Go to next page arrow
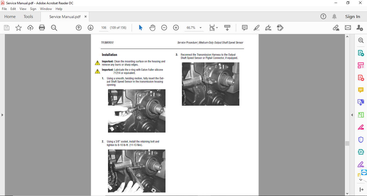The height and width of the screenshot is (196, 367). click(x=91, y=28)
